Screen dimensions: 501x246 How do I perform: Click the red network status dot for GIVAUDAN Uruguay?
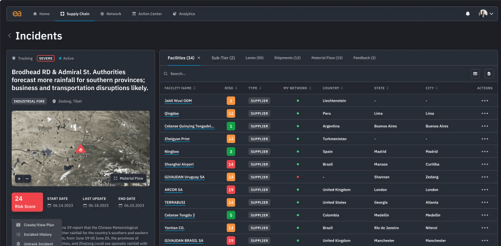[298, 177]
